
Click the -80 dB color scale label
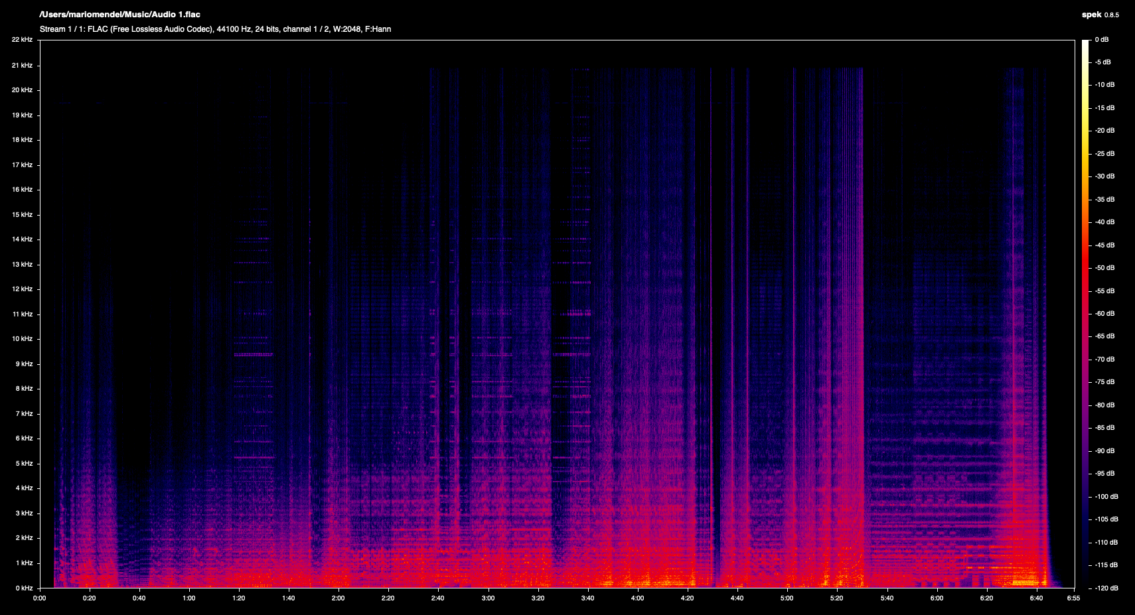(1105, 405)
